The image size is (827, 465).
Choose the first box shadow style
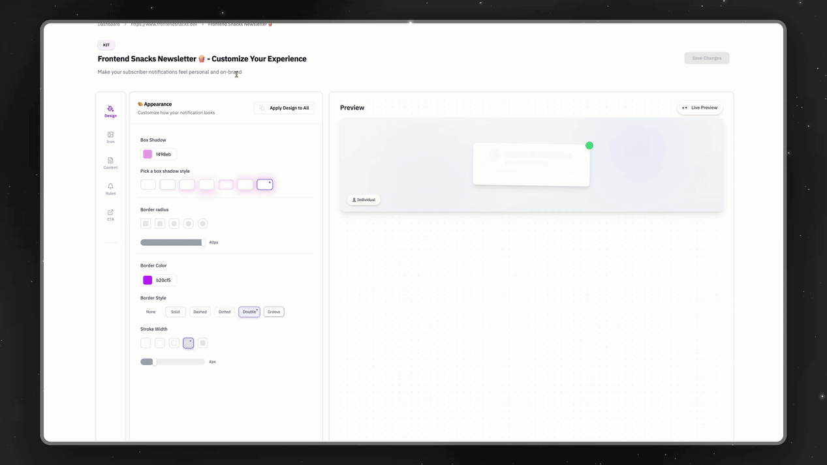coord(148,185)
